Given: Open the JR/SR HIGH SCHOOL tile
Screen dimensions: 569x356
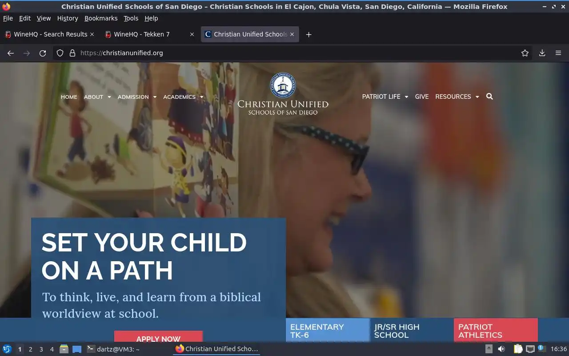Looking at the screenshot, I should [x=412, y=330].
